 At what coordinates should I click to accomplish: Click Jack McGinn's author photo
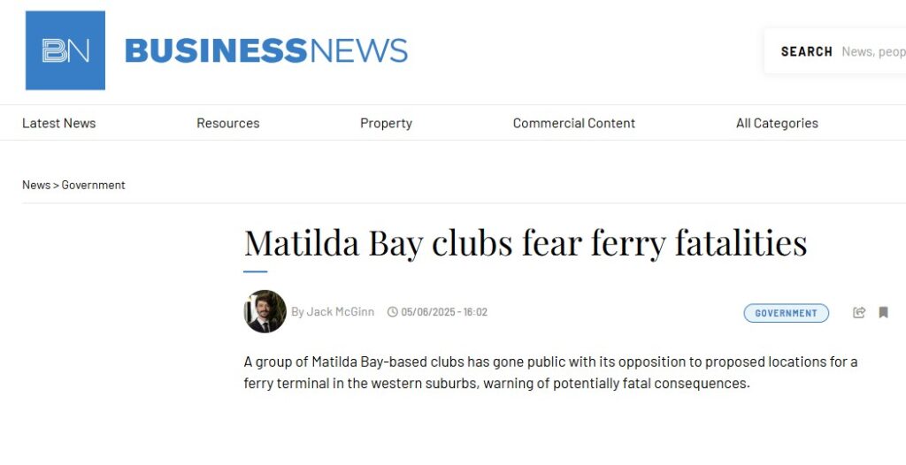(x=265, y=311)
